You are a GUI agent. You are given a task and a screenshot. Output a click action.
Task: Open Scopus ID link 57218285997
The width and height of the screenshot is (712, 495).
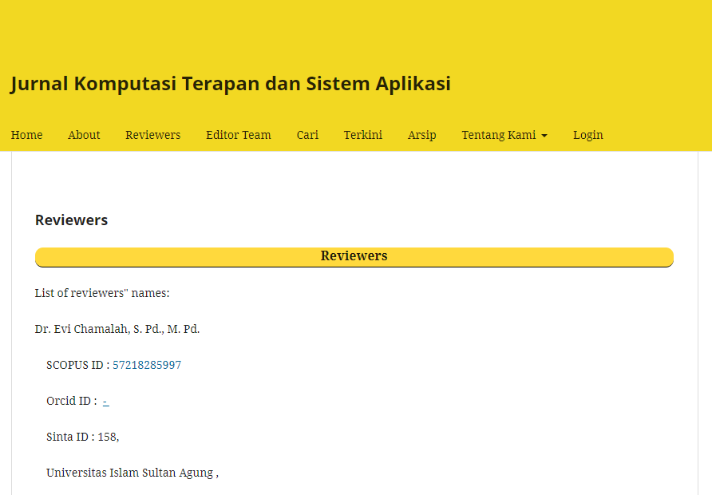coord(146,365)
